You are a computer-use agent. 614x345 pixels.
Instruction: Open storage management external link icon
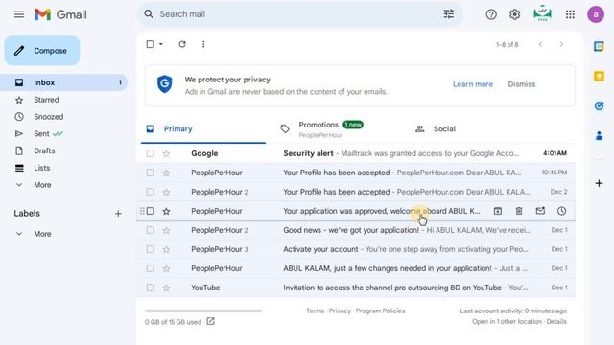pos(211,322)
